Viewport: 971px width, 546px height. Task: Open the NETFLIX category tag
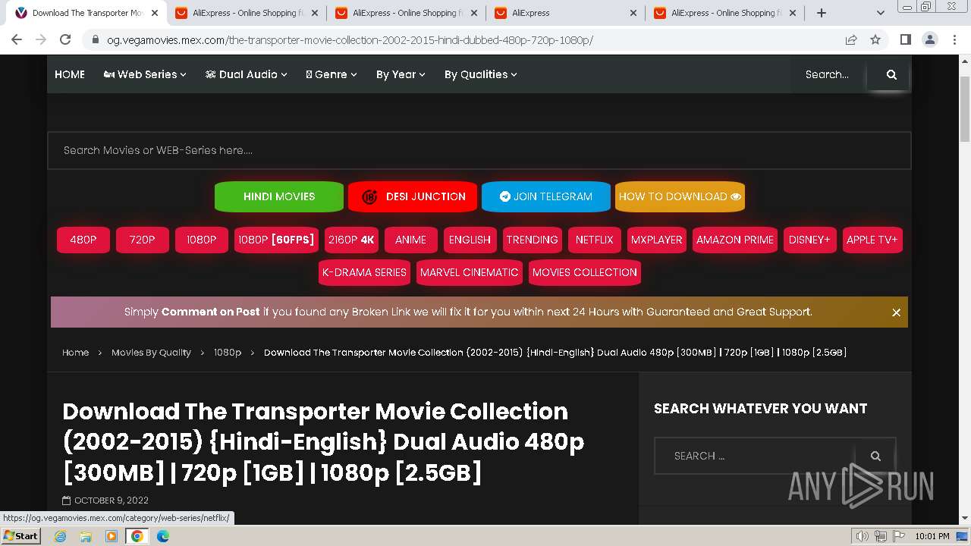pyautogui.click(x=594, y=240)
